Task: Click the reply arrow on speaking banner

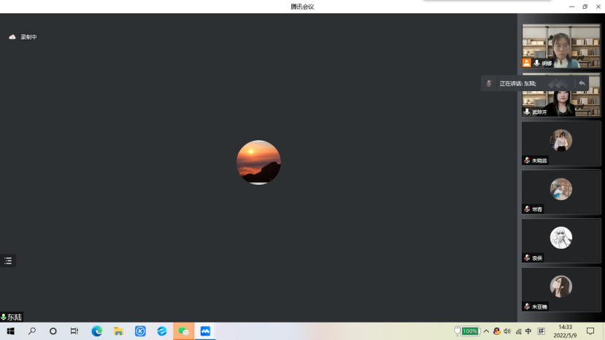Action: 582,83
